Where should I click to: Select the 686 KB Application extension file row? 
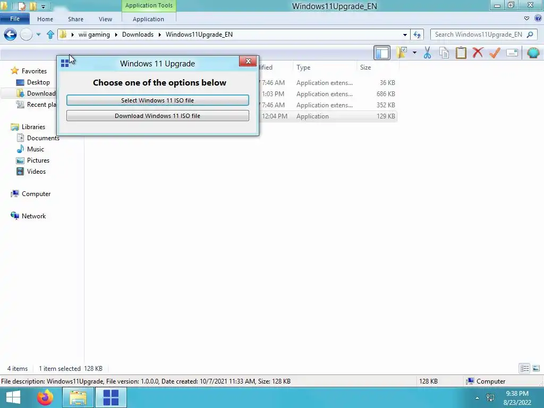[x=328, y=94]
